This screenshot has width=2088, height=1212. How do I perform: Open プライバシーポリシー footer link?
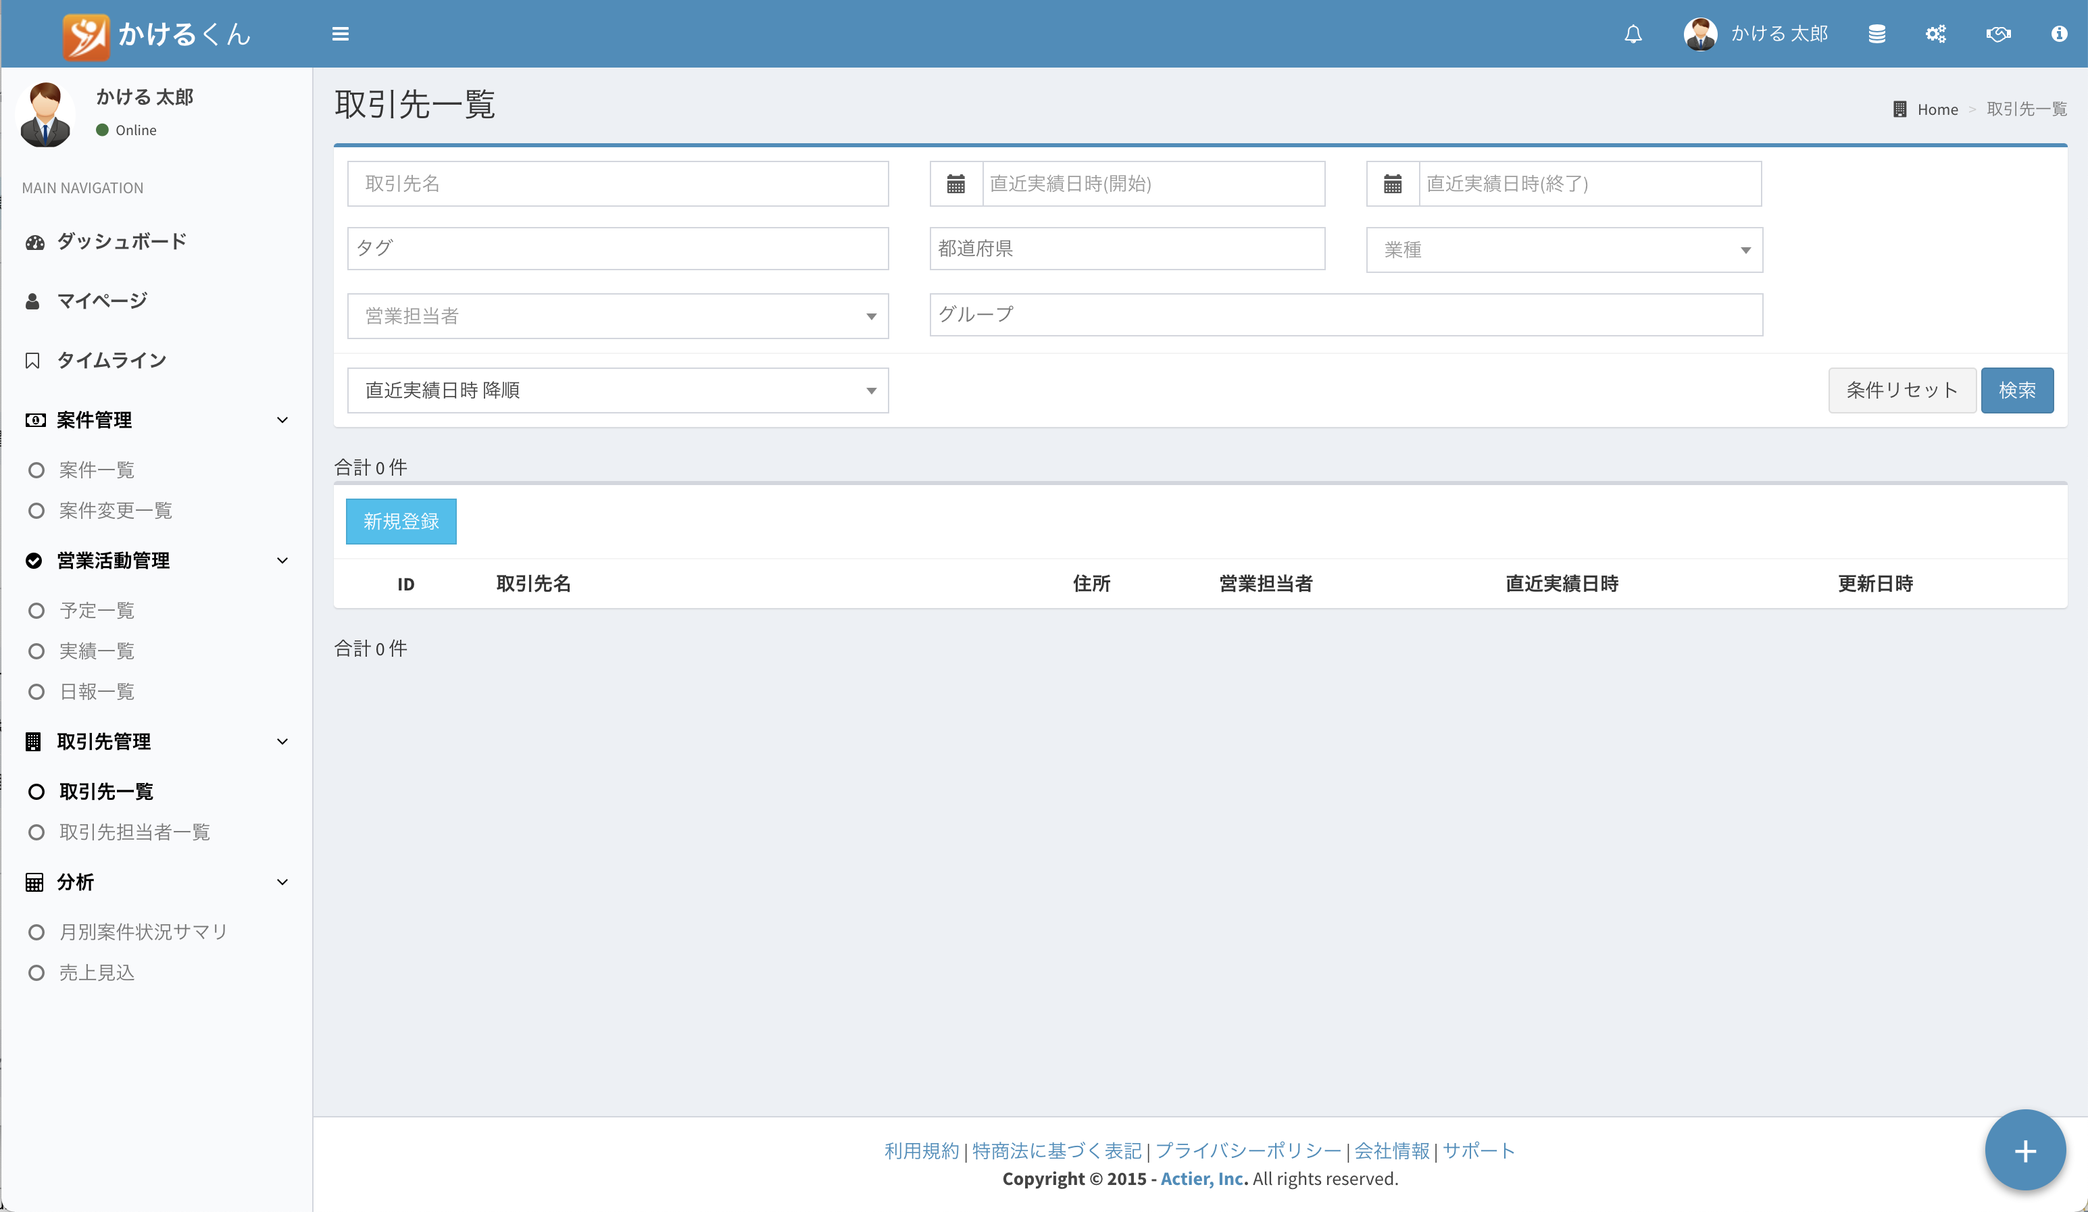[1248, 1151]
